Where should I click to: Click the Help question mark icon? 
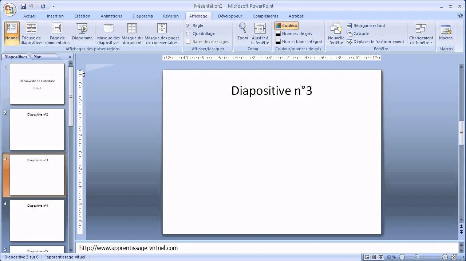tap(460, 16)
